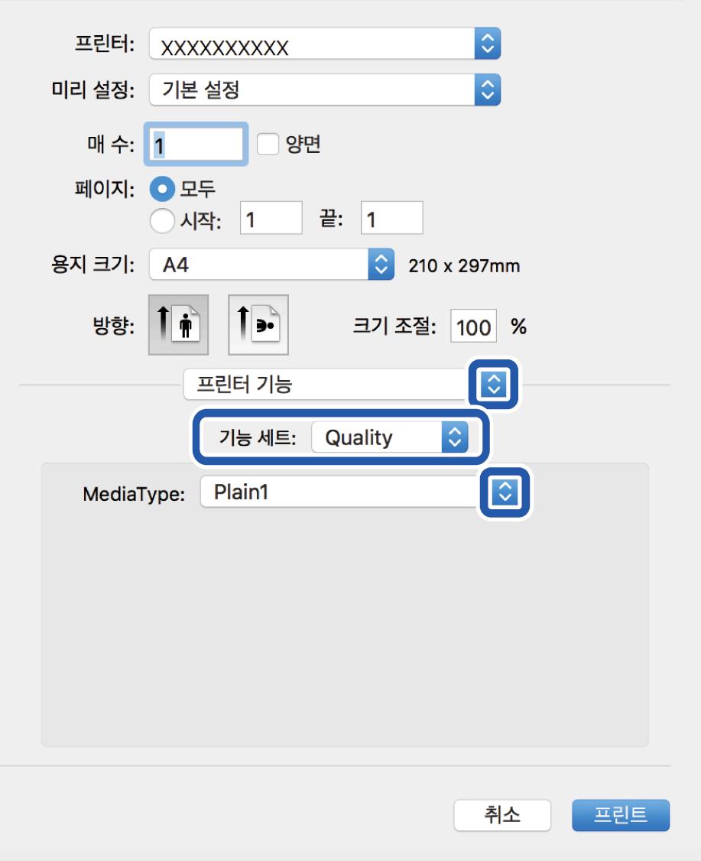Click the 크기 조절 scale percentage field
The height and width of the screenshot is (861, 701).
474,327
